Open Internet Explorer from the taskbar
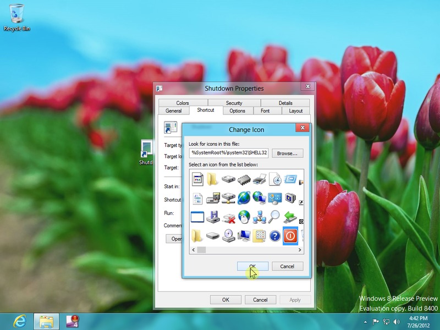This screenshot has height=330, width=440. click(19, 321)
